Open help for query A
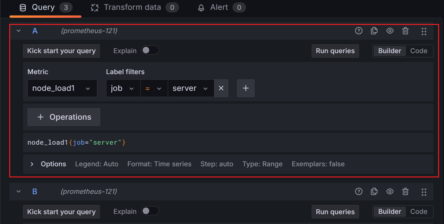 pyautogui.click(x=359, y=31)
